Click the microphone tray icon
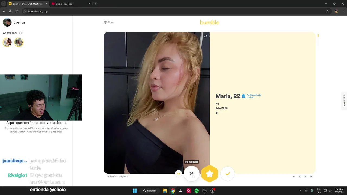The width and height of the screenshot is (347, 195). [x=312, y=191]
